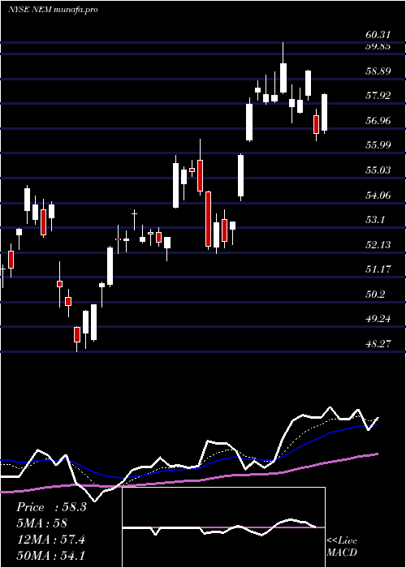Screen dimensions: 406x568
Task: Select the 60.31 price level label
Action: coord(378,35)
